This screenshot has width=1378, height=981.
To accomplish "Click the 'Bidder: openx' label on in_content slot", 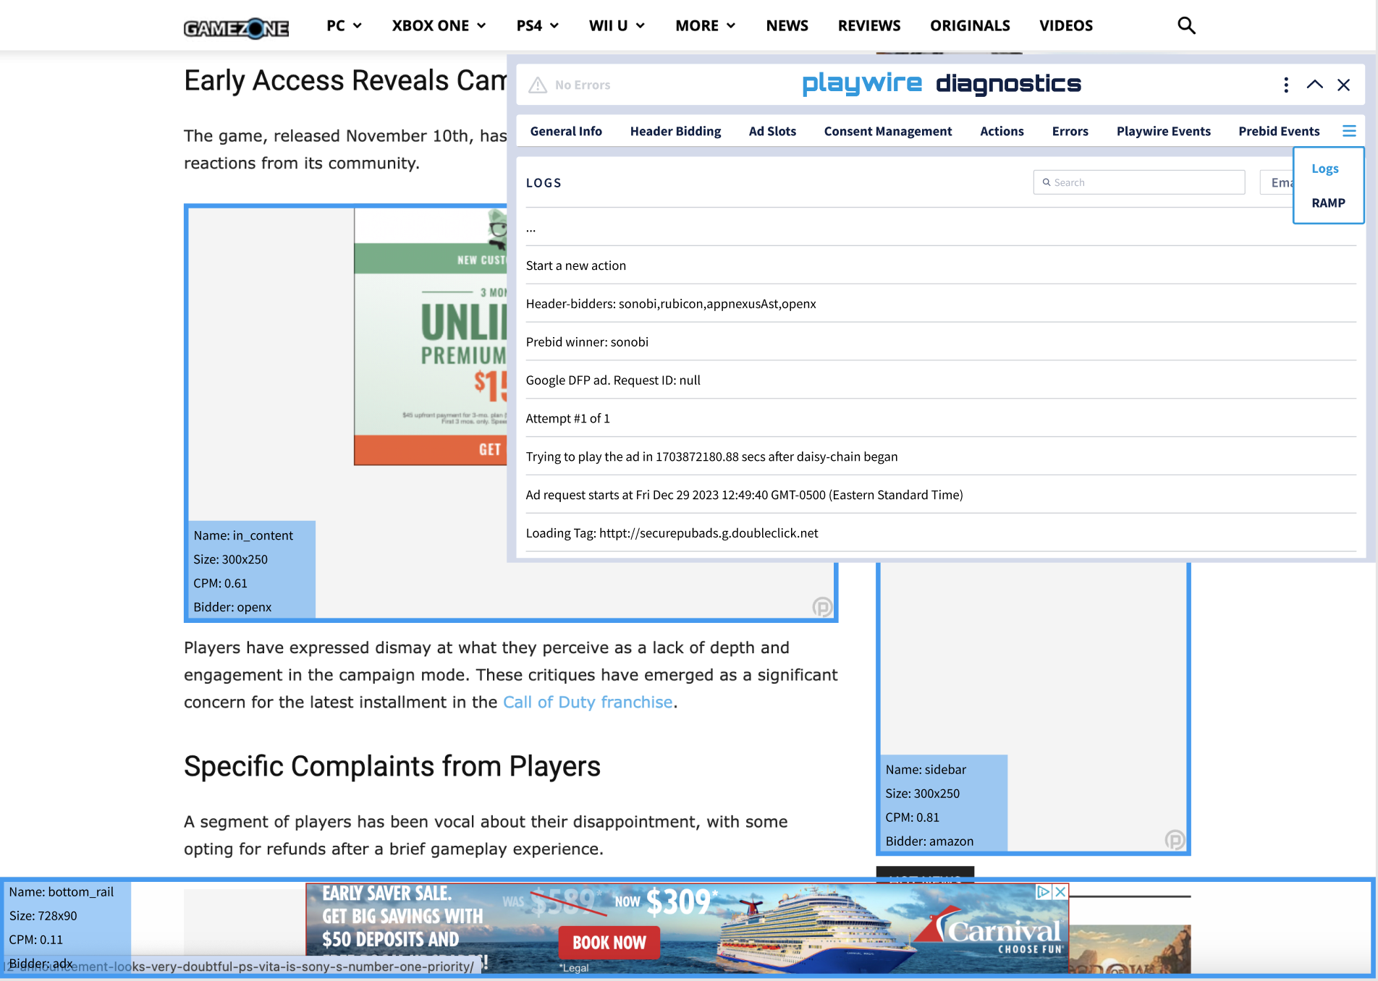I will point(232,607).
